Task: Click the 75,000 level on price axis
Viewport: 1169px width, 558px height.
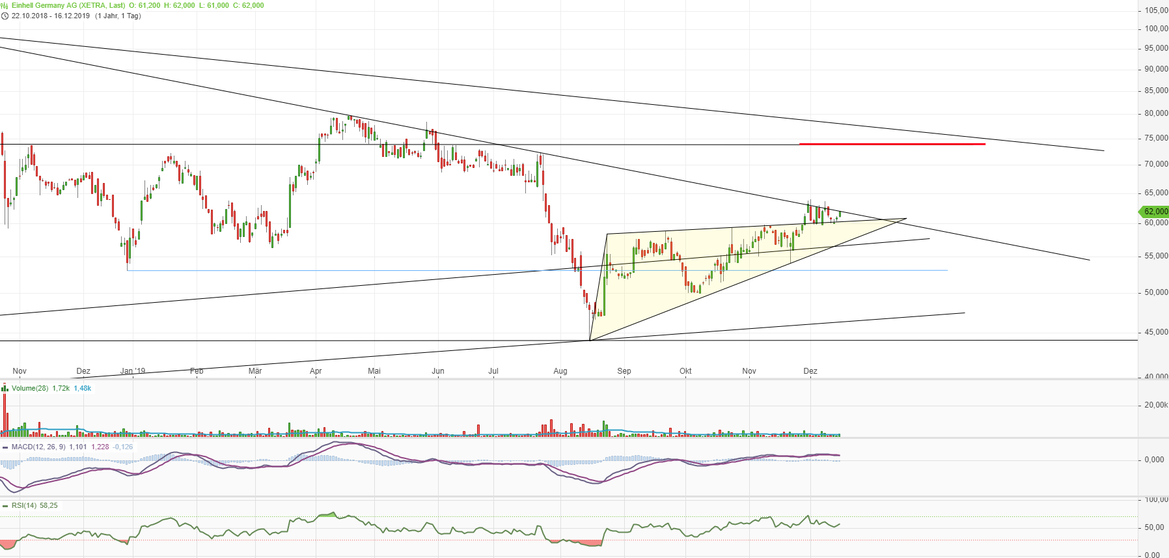Action: (x=1156, y=139)
